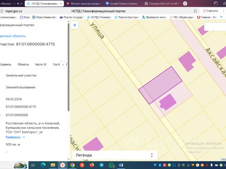Click the quarter number 61:01:0600006

click(17, 115)
